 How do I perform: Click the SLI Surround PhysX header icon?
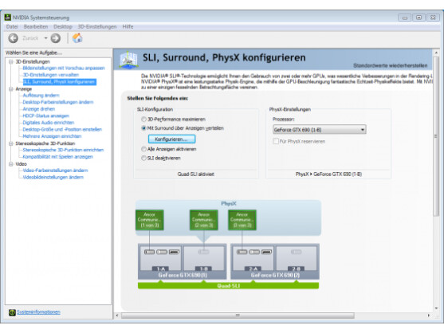(x=129, y=60)
